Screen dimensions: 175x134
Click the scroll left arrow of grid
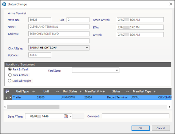5,107
